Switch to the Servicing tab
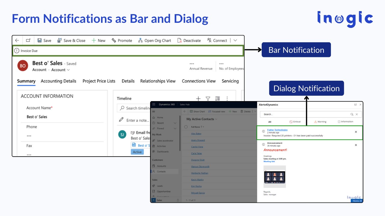Screen dimensions: 385x216 [x=230, y=81]
